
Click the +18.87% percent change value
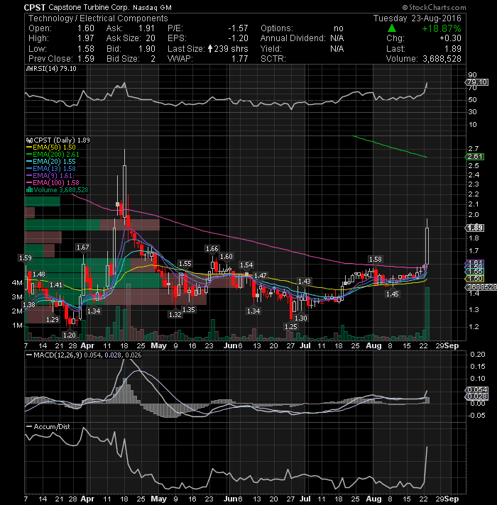point(441,28)
